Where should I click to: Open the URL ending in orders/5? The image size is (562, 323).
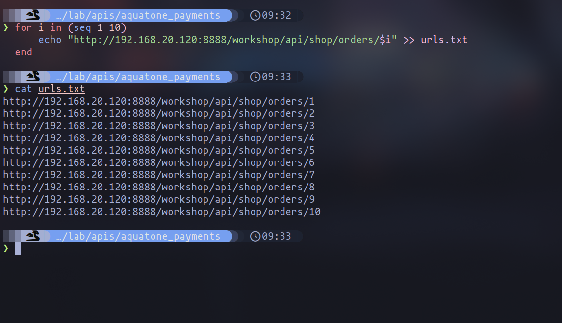(x=158, y=150)
